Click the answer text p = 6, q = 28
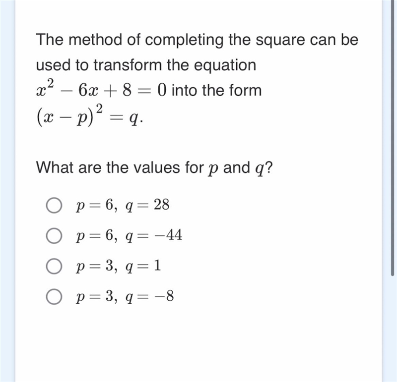The height and width of the screenshot is (382, 397). (123, 205)
